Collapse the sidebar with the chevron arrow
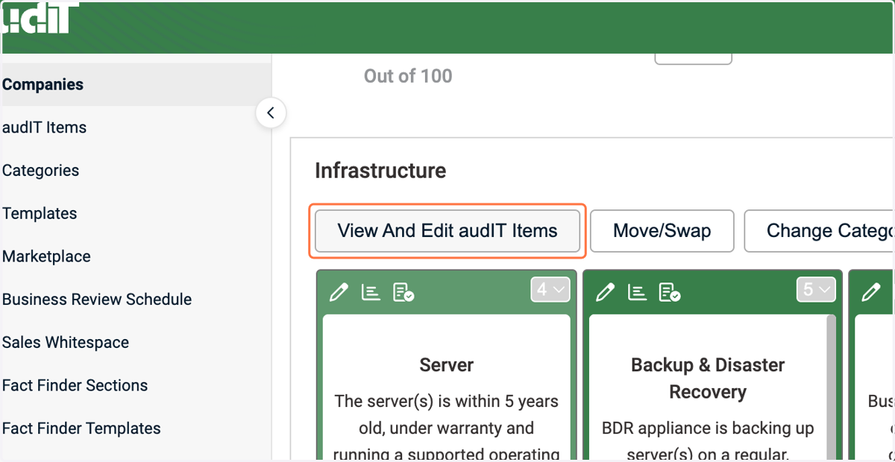Viewport: 895px width, 462px height. pyautogui.click(x=271, y=113)
